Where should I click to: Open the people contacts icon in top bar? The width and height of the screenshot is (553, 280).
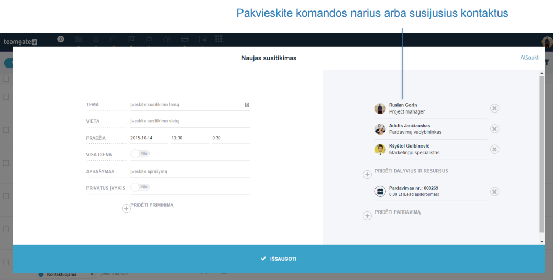point(96,39)
